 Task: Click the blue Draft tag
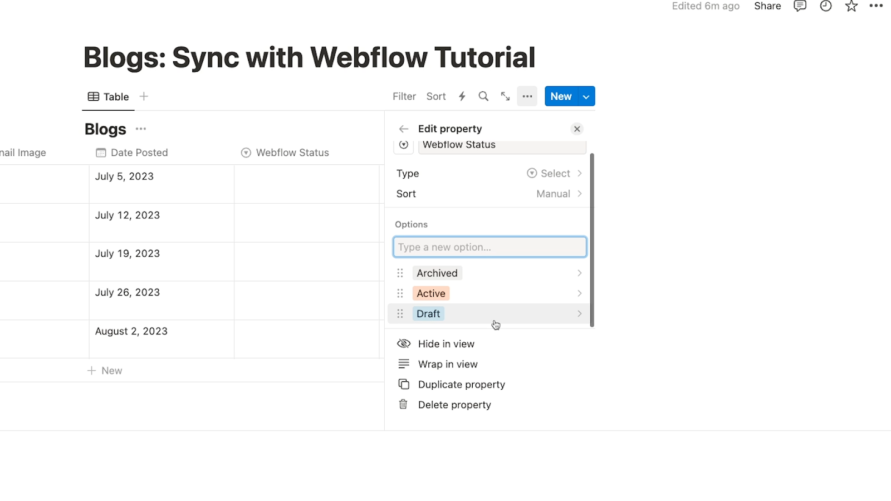click(428, 314)
